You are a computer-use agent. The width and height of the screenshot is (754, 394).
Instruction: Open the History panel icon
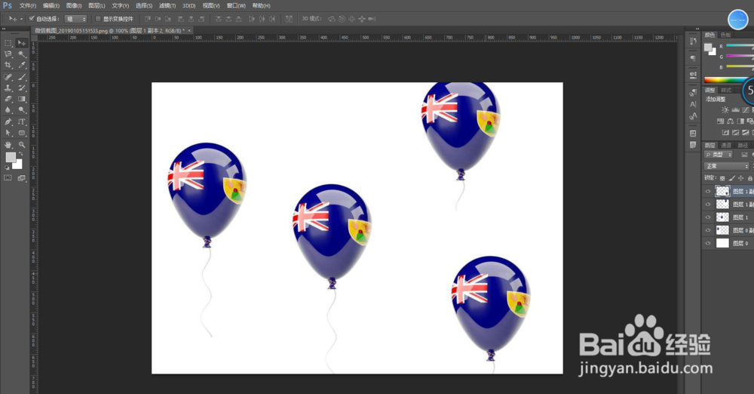coord(693,42)
